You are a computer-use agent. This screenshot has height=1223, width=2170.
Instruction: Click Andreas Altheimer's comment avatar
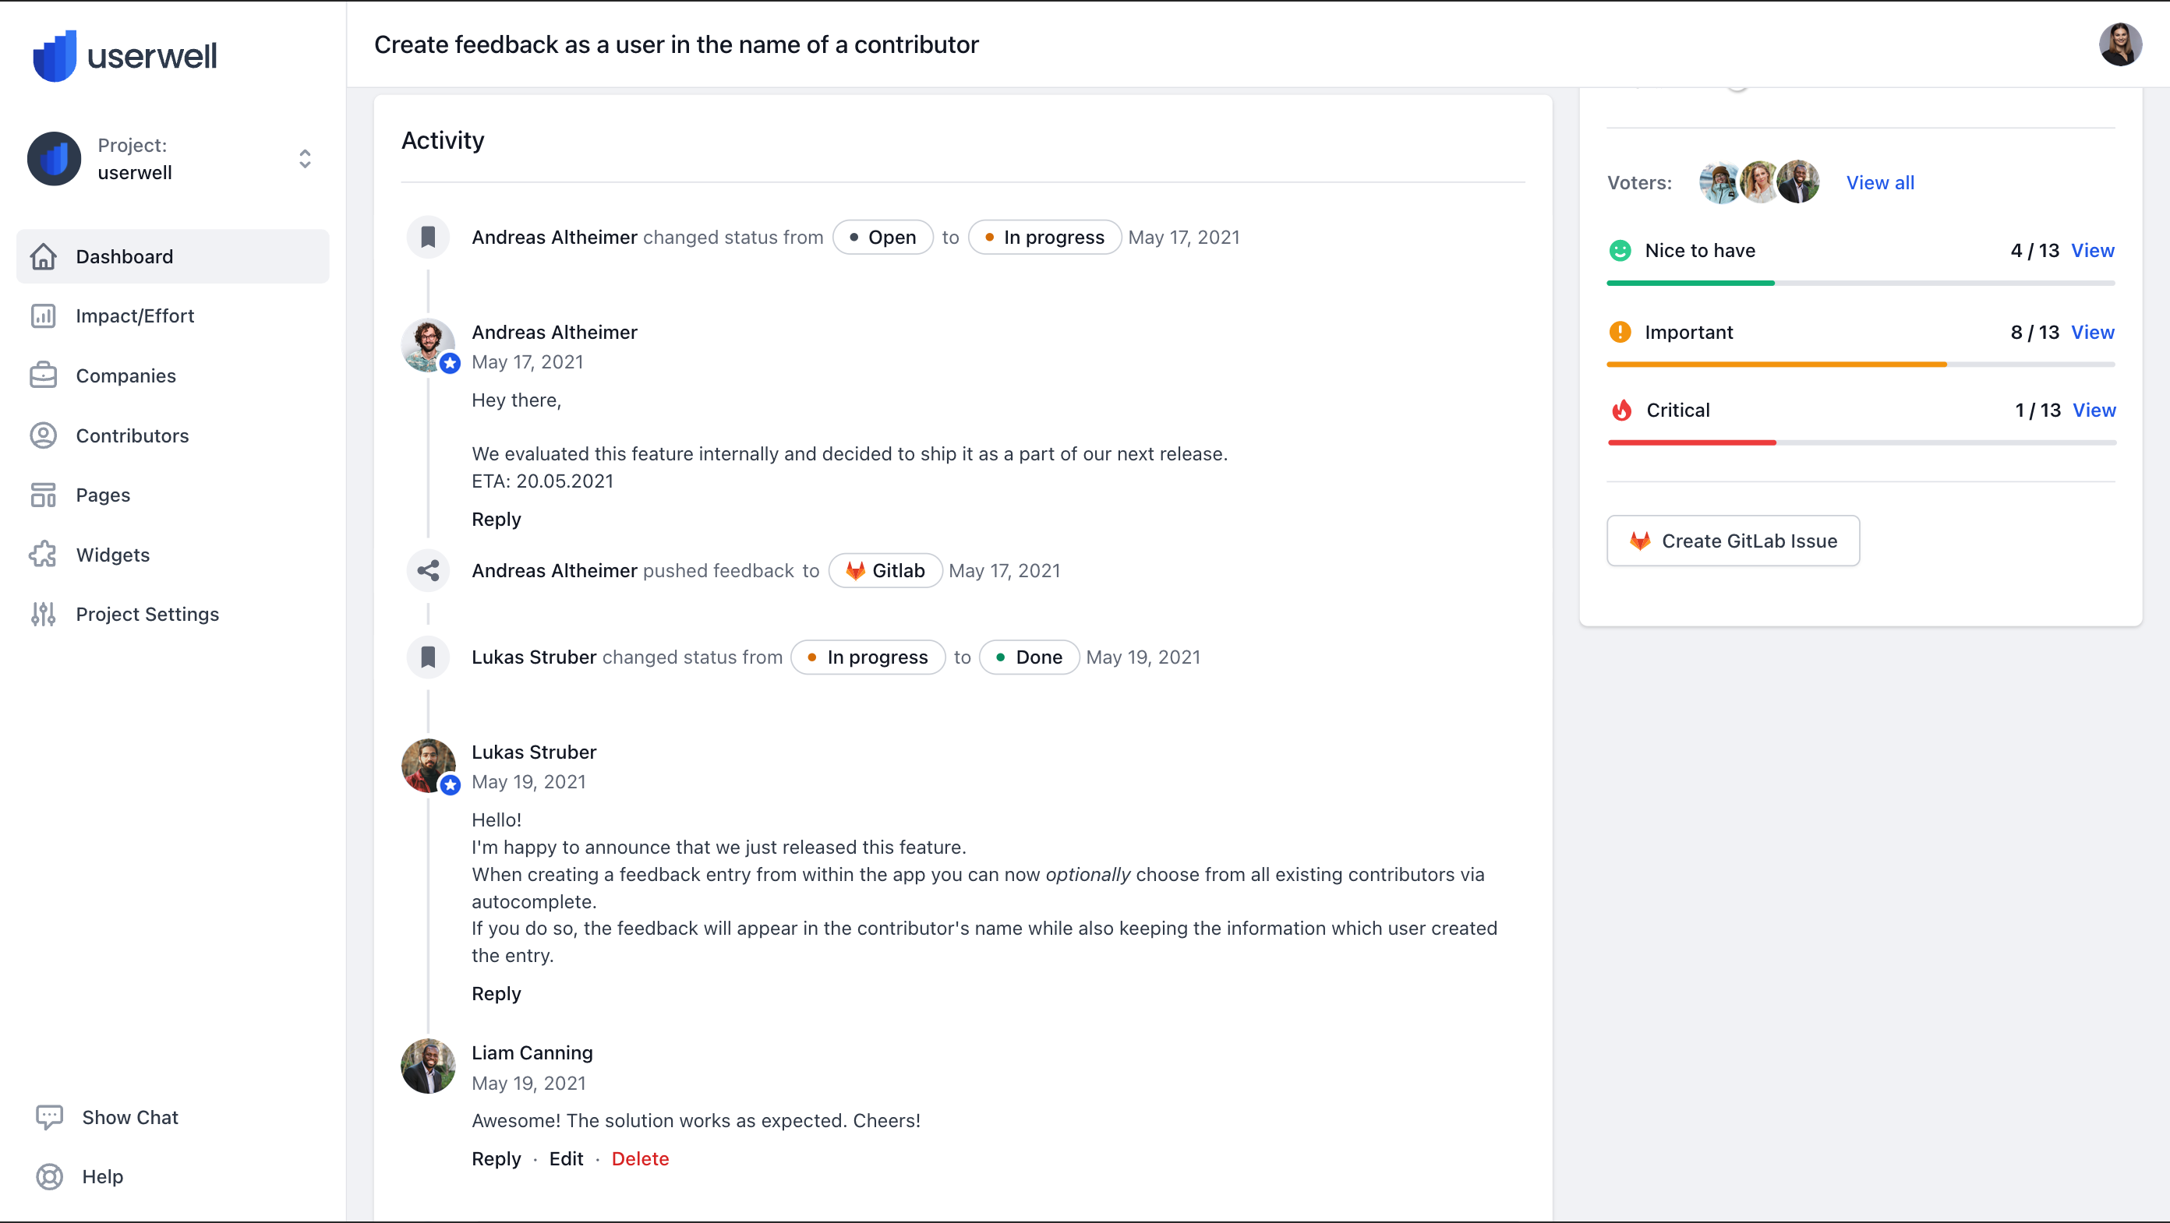point(428,346)
